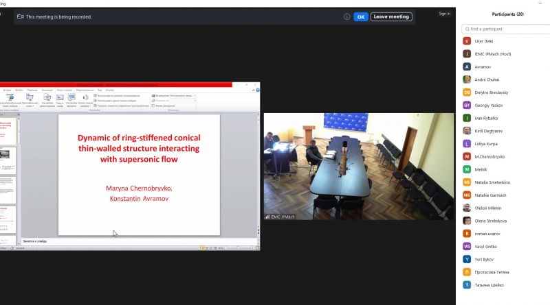Click the recording info icon beside OK
The height and width of the screenshot is (305, 550).
pos(347,16)
